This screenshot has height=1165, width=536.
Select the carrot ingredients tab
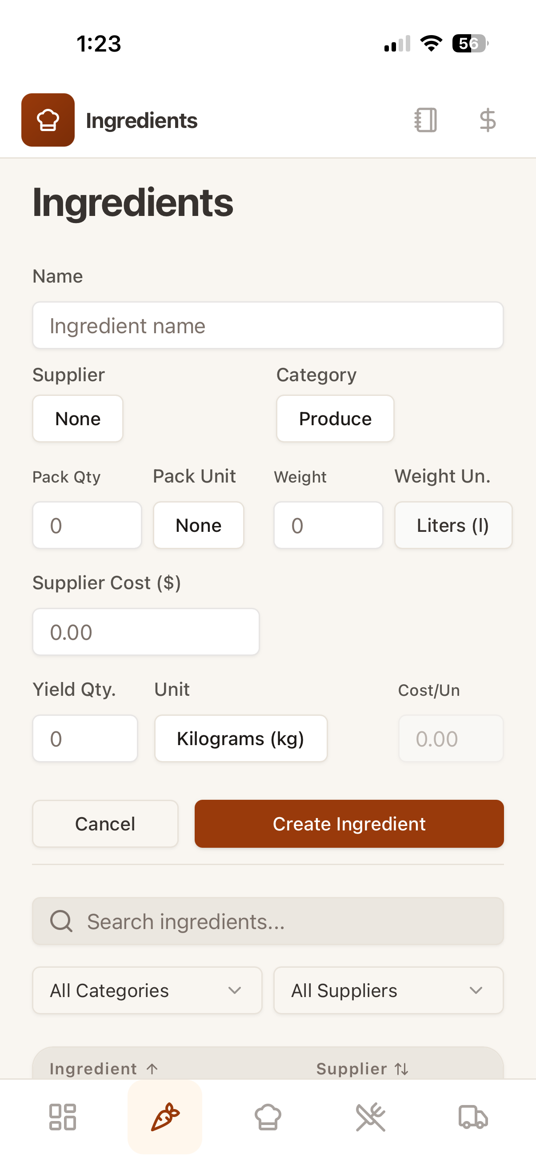pos(165,1117)
